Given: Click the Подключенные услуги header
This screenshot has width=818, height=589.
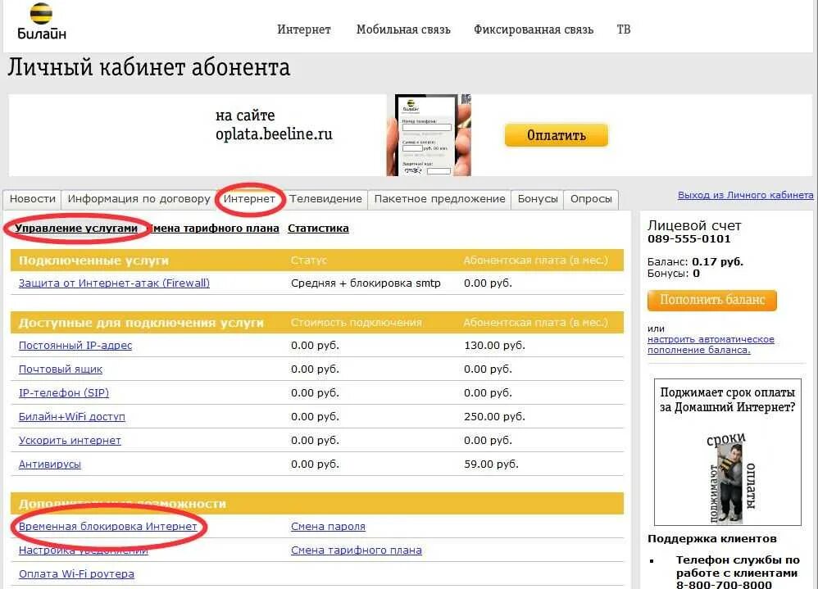Looking at the screenshot, I should coord(94,261).
